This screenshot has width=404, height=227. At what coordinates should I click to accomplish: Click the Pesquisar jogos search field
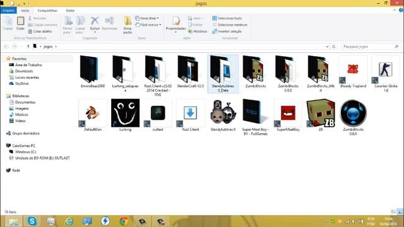tap(371, 47)
